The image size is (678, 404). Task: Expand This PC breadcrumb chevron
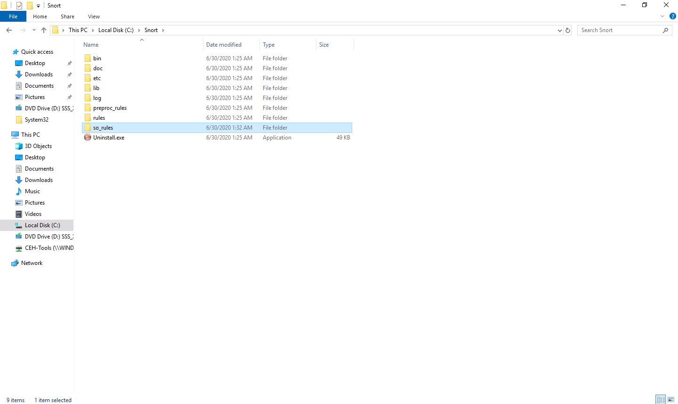93,30
